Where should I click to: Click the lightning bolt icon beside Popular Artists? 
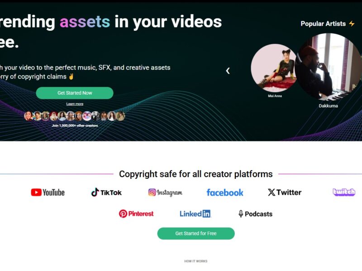coord(352,23)
